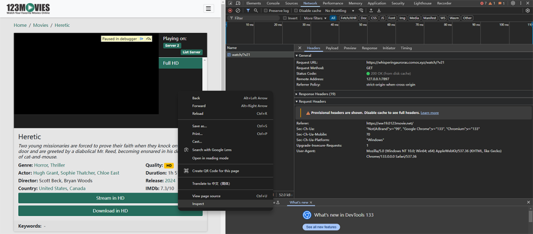Choose Search with Google Lens menu item

click(225, 149)
